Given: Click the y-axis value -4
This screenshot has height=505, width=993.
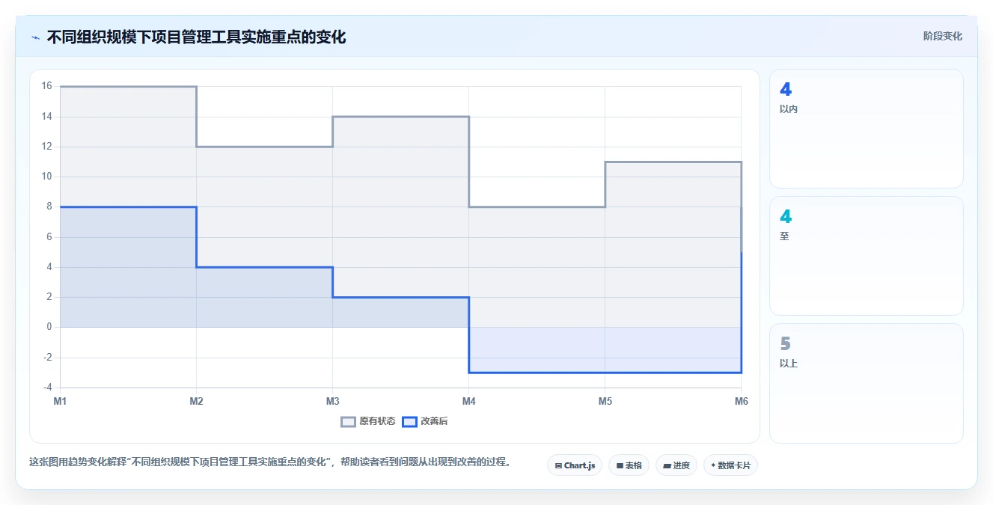Looking at the screenshot, I should pyautogui.click(x=46, y=388).
